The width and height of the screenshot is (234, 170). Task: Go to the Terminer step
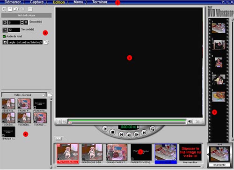pyautogui.click(x=100, y=2)
